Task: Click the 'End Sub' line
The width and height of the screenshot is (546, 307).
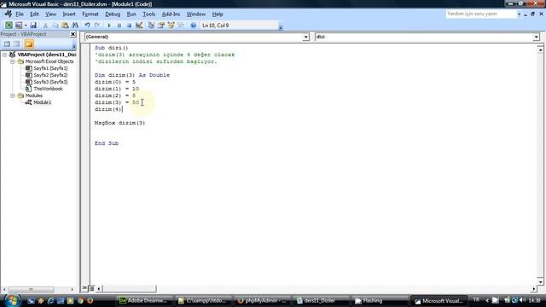Action: (x=107, y=143)
